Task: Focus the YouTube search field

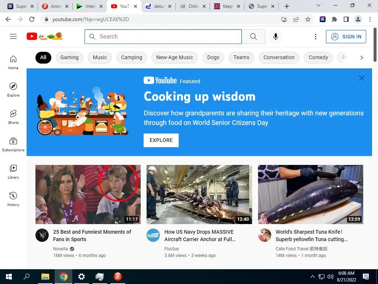Action: point(163,37)
